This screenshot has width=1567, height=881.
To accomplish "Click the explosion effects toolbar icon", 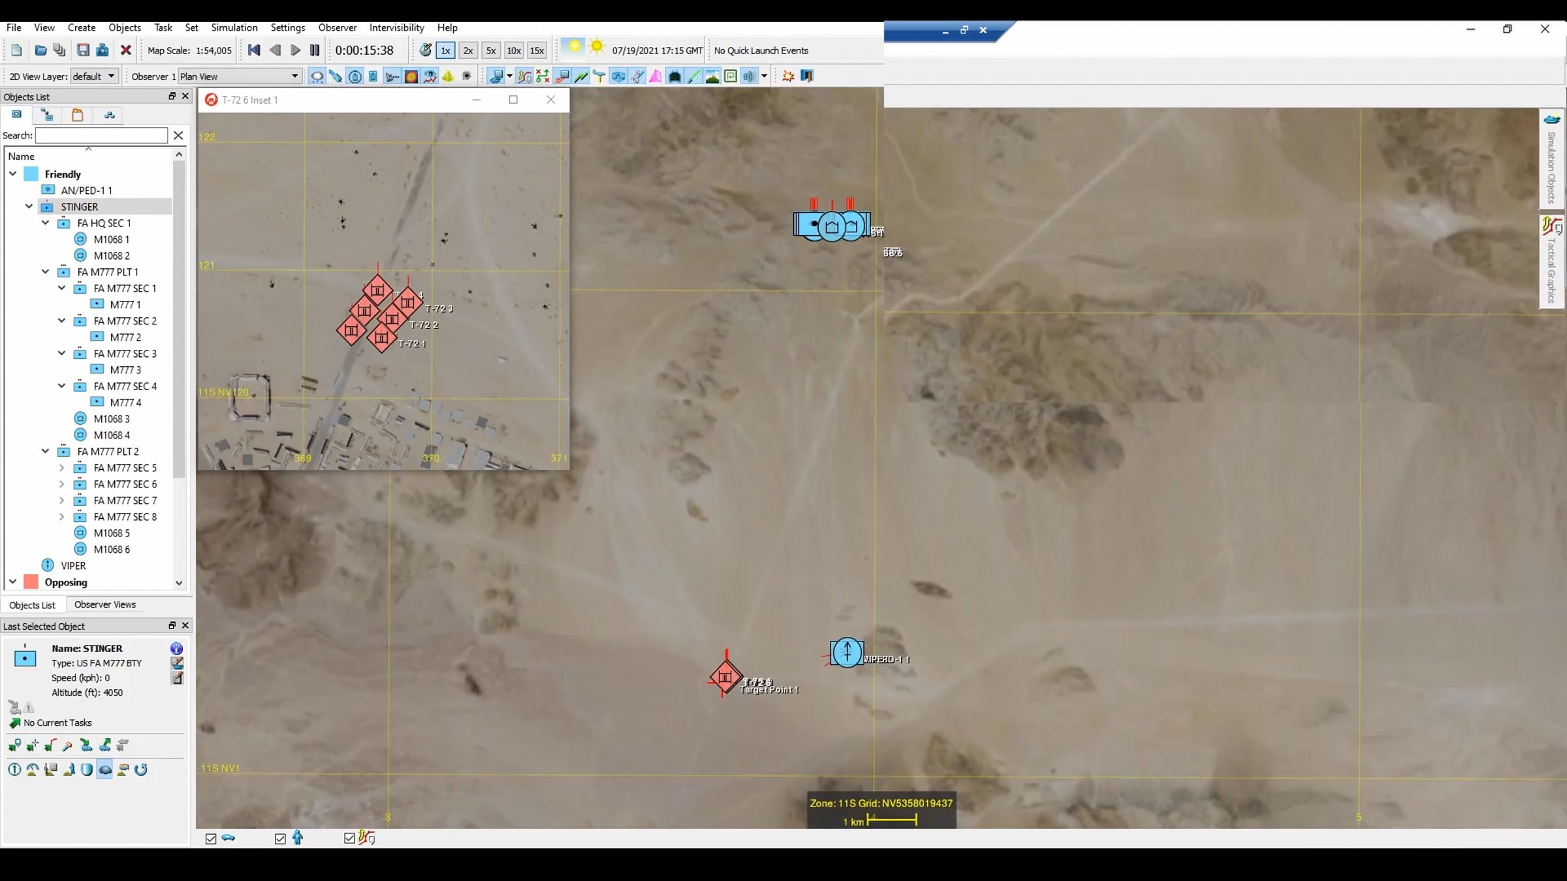I will coord(788,76).
